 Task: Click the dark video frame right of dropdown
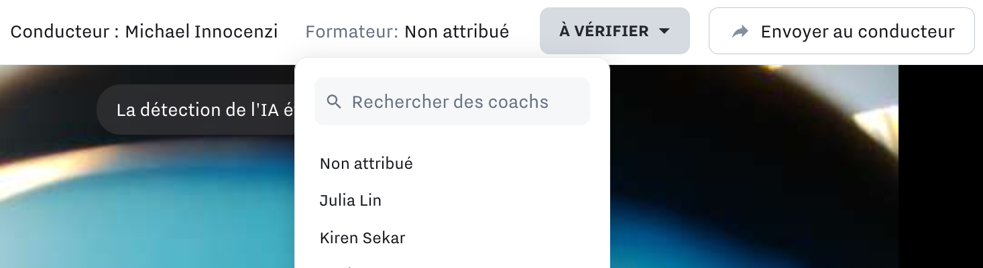(x=754, y=167)
